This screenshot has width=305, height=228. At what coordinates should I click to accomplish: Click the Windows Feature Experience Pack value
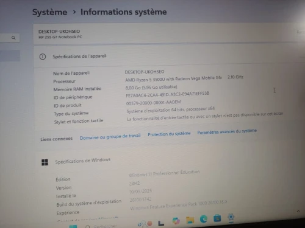coord(178,205)
